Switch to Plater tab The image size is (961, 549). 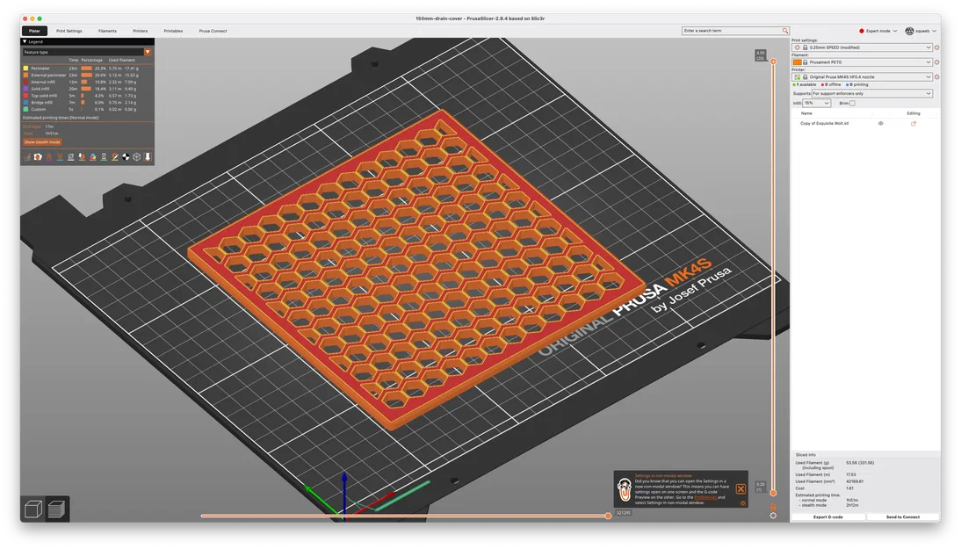point(34,31)
